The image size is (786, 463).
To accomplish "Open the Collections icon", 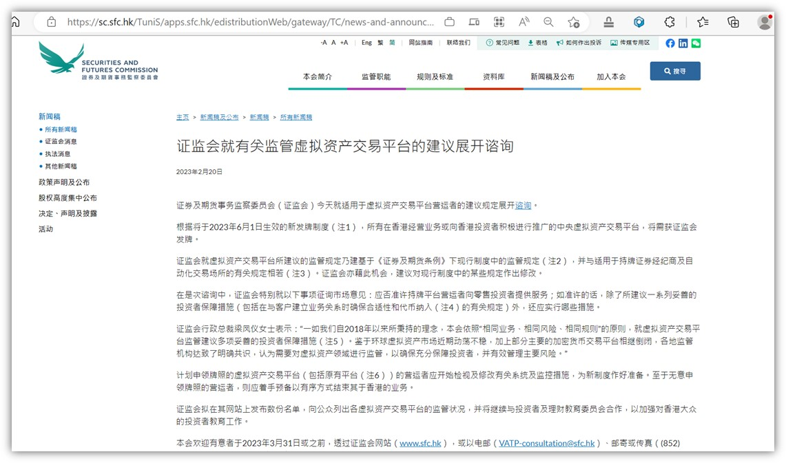I will point(733,22).
